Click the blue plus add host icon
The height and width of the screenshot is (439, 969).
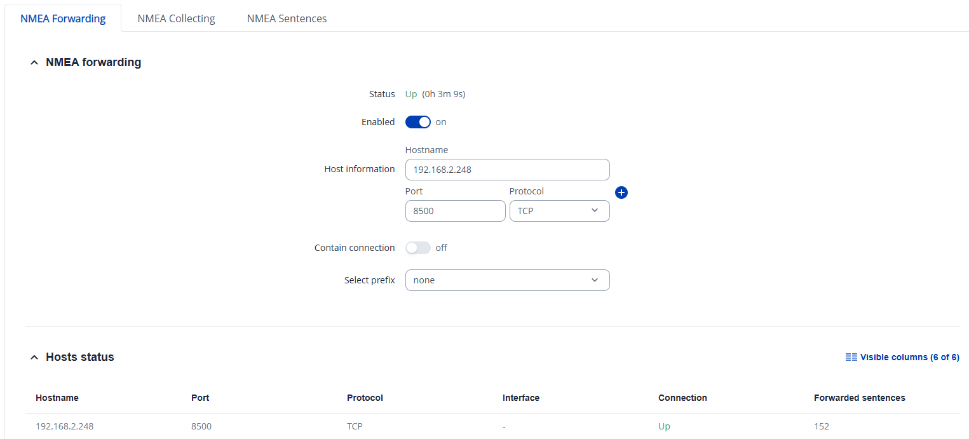click(621, 192)
